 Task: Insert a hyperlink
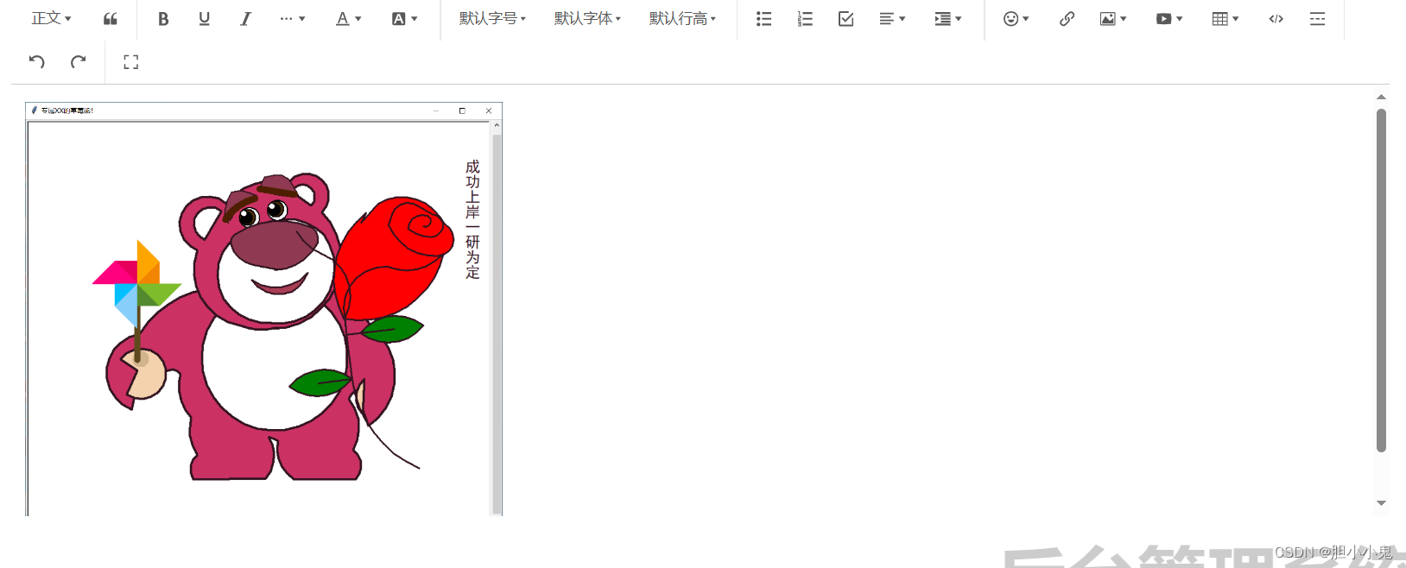(x=1067, y=18)
